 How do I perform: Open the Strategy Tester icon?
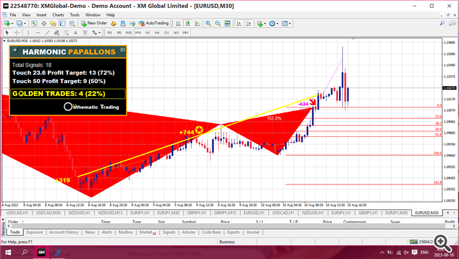click(x=72, y=23)
